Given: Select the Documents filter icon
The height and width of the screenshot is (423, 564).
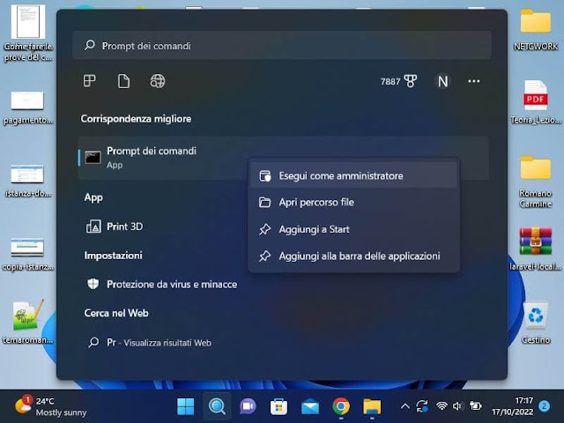Looking at the screenshot, I should click(x=123, y=81).
